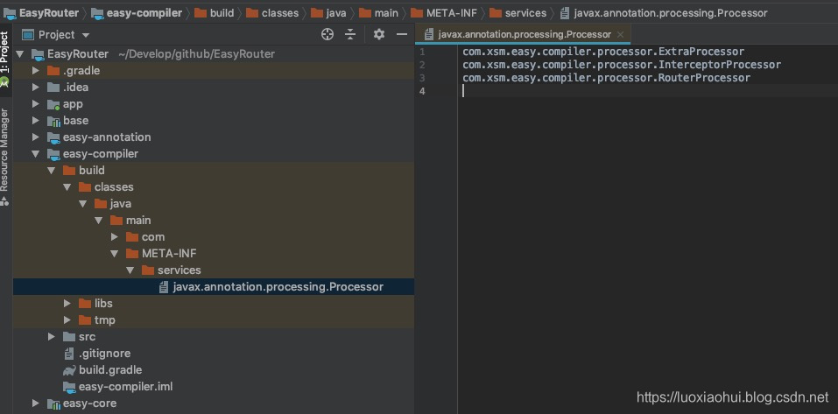Click the Project title label
The image size is (838, 414).
point(56,35)
